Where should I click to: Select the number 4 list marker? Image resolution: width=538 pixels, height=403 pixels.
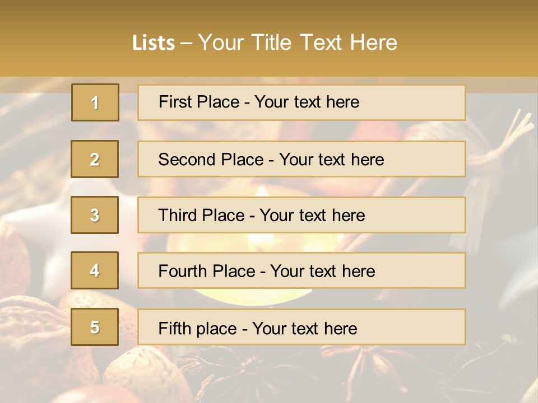(x=95, y=270)
